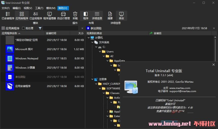This screenshot has height=129, width=218.
Task: Select "指定访问锁定"应用 gray icon
Action: click(10, 40)
